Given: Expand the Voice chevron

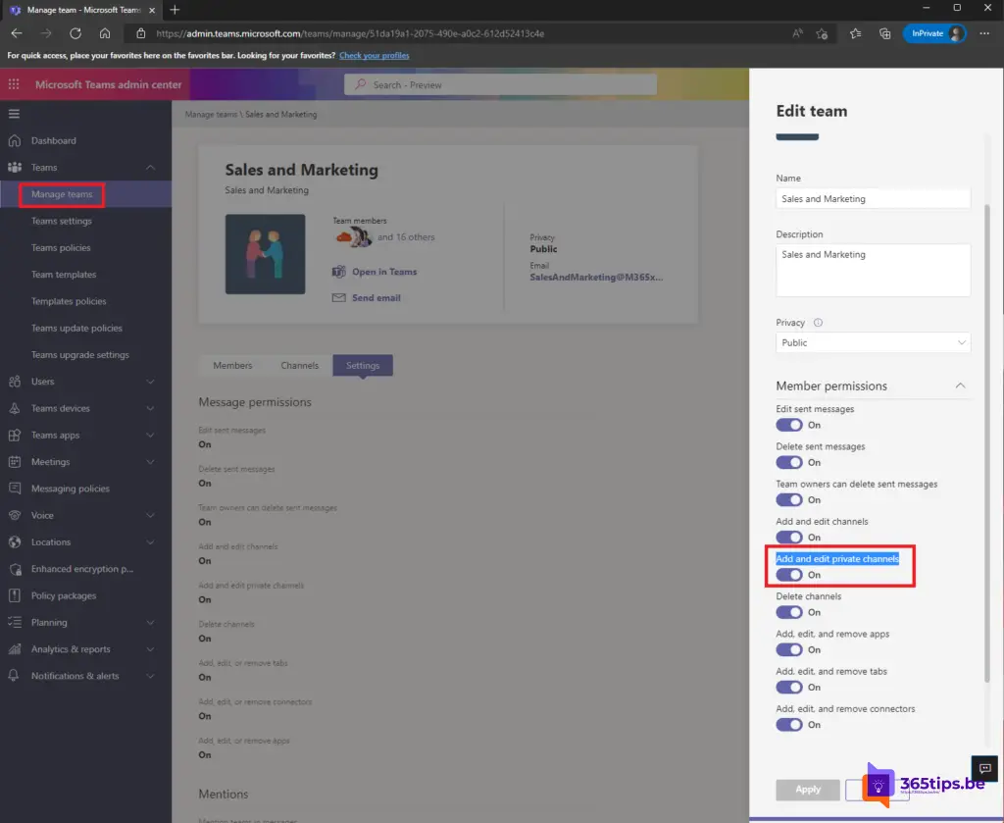Looking at the screenshot, I should 150,515.
